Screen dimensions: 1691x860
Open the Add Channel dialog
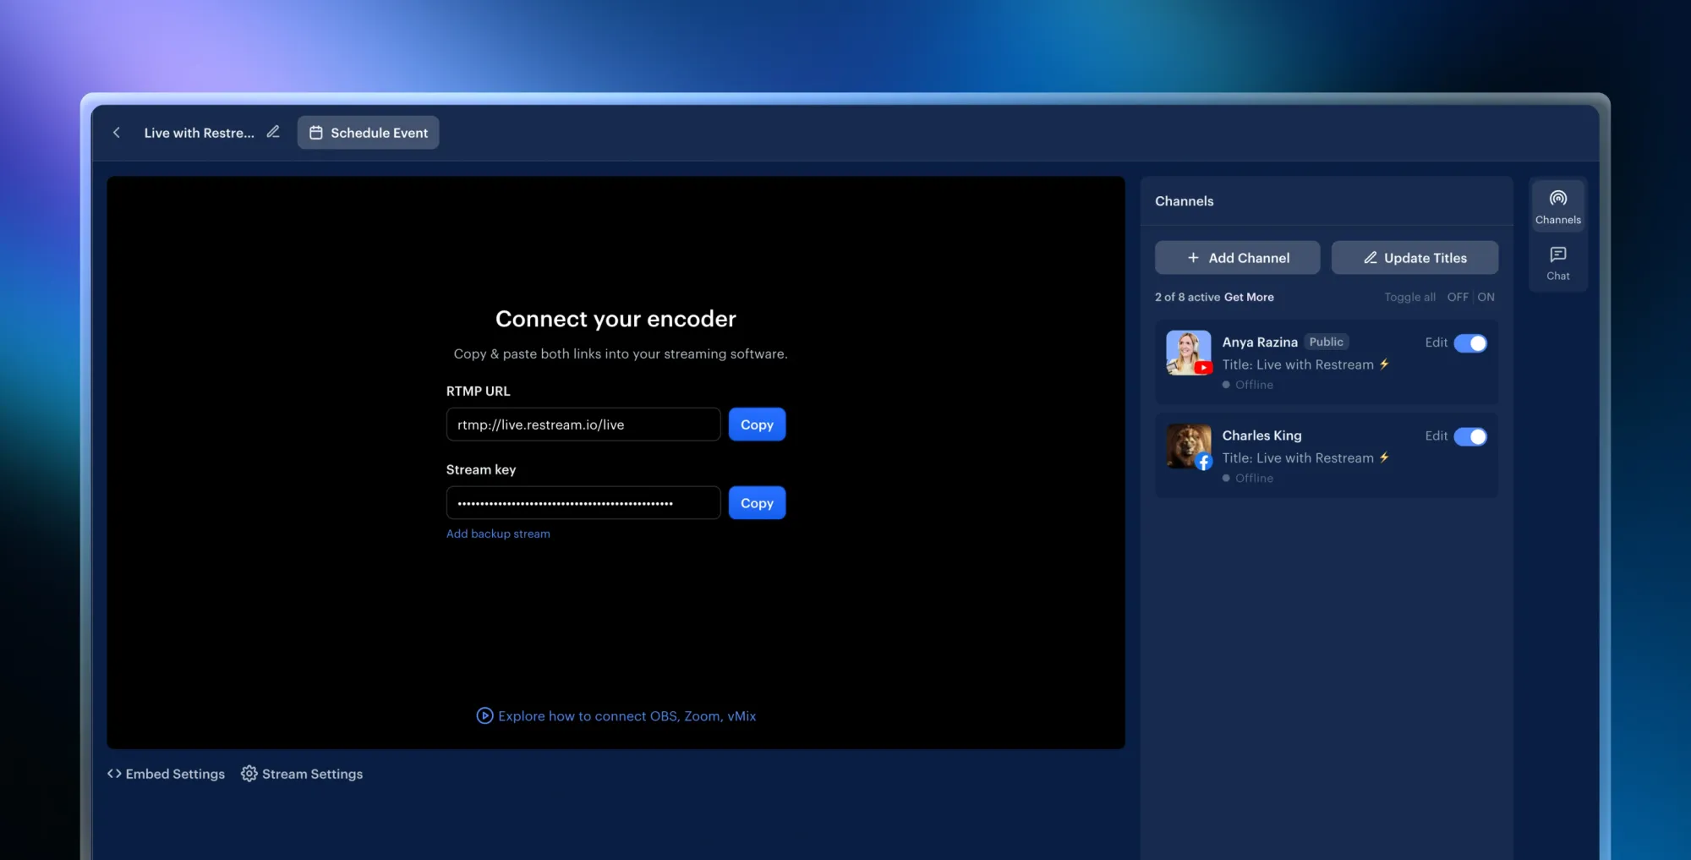click(x=1237, y=257)
